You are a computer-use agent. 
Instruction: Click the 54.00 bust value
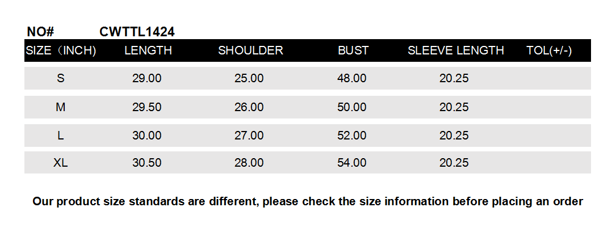click(352, 163)
